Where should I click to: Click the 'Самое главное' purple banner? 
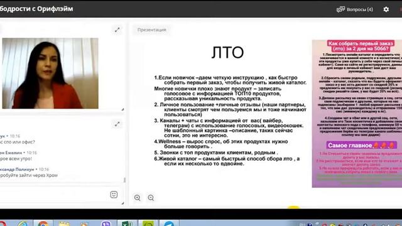tap(362, 145)
